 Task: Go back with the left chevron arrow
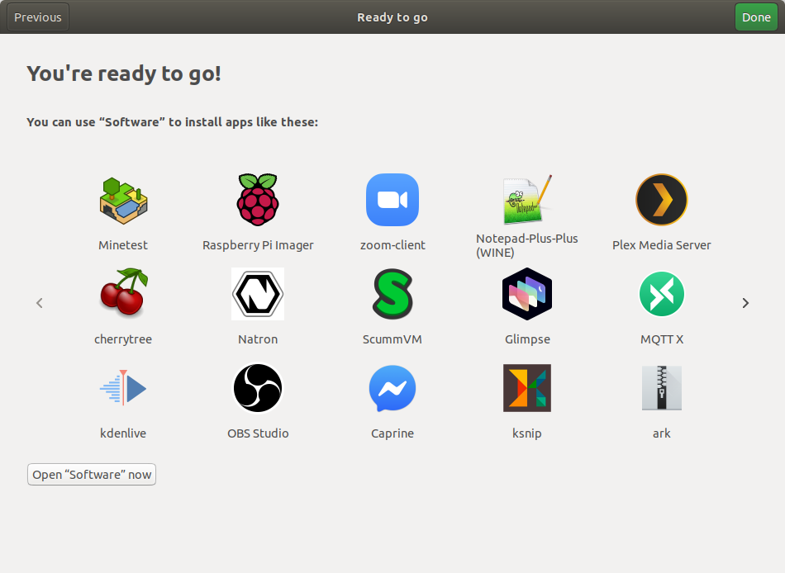click(x=39, y=303)
